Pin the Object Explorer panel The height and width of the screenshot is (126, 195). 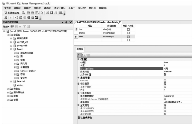click(66, 22)
